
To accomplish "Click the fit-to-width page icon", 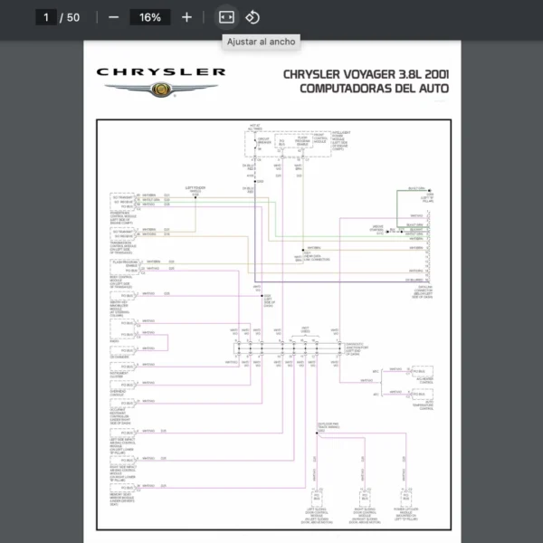I will point(226,17).
